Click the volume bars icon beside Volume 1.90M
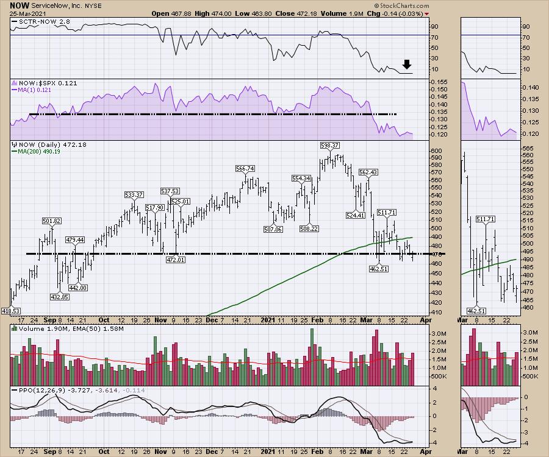 click(x=15, y=328)
